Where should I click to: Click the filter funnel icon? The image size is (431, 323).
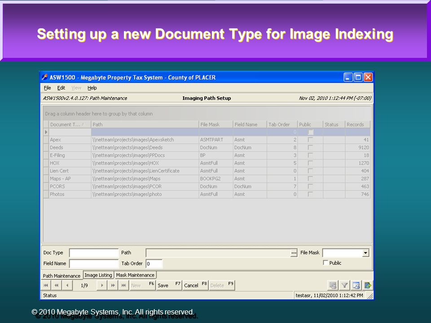344,286
